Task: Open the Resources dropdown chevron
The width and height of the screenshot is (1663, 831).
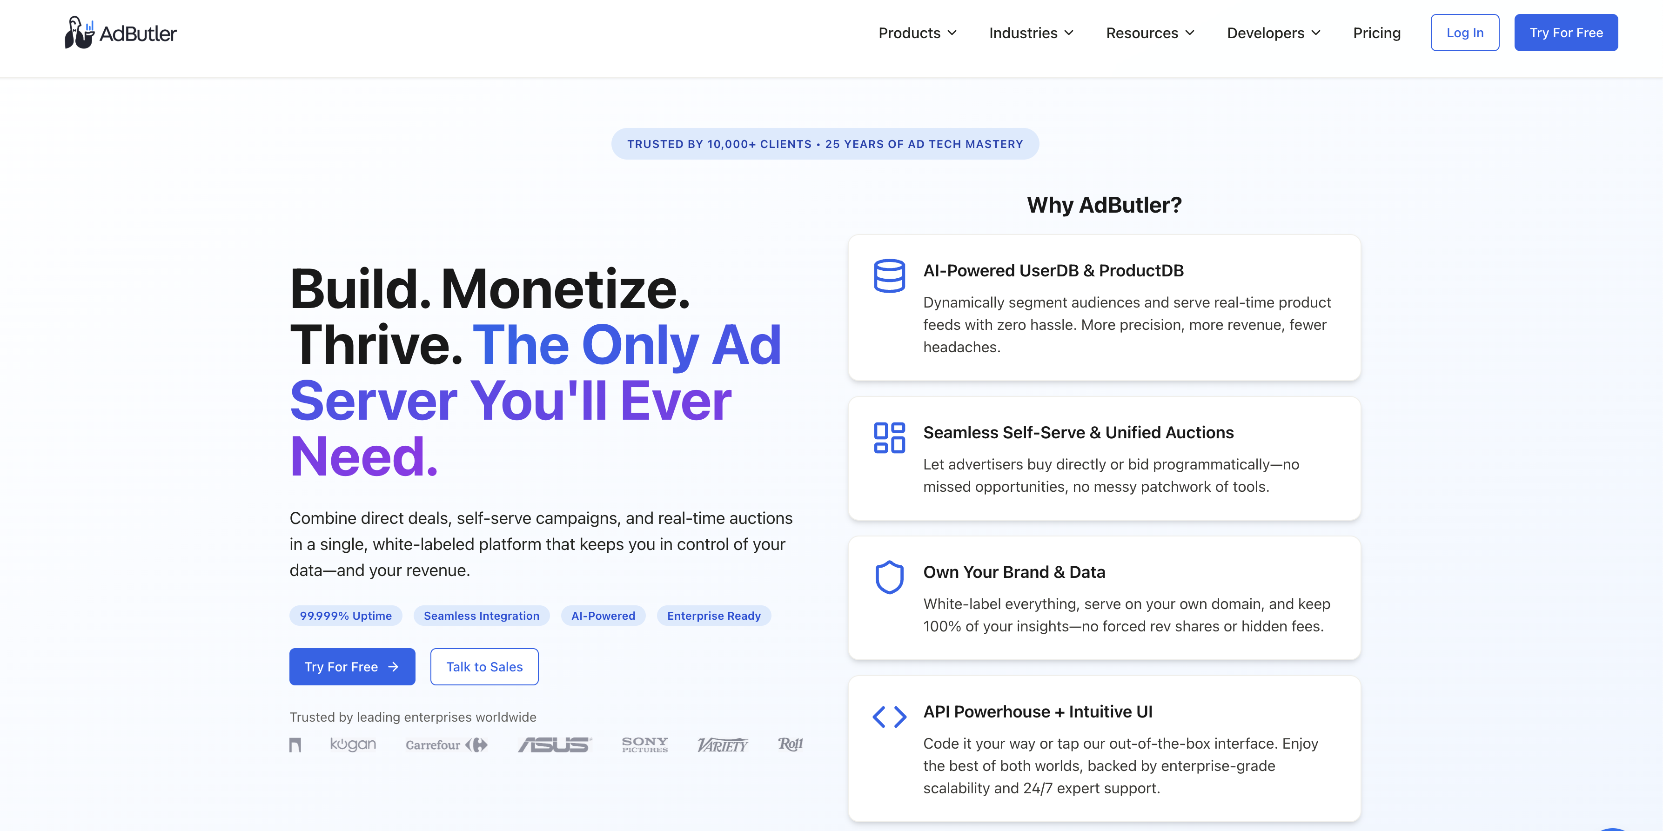Action: tap(1190, 33)
